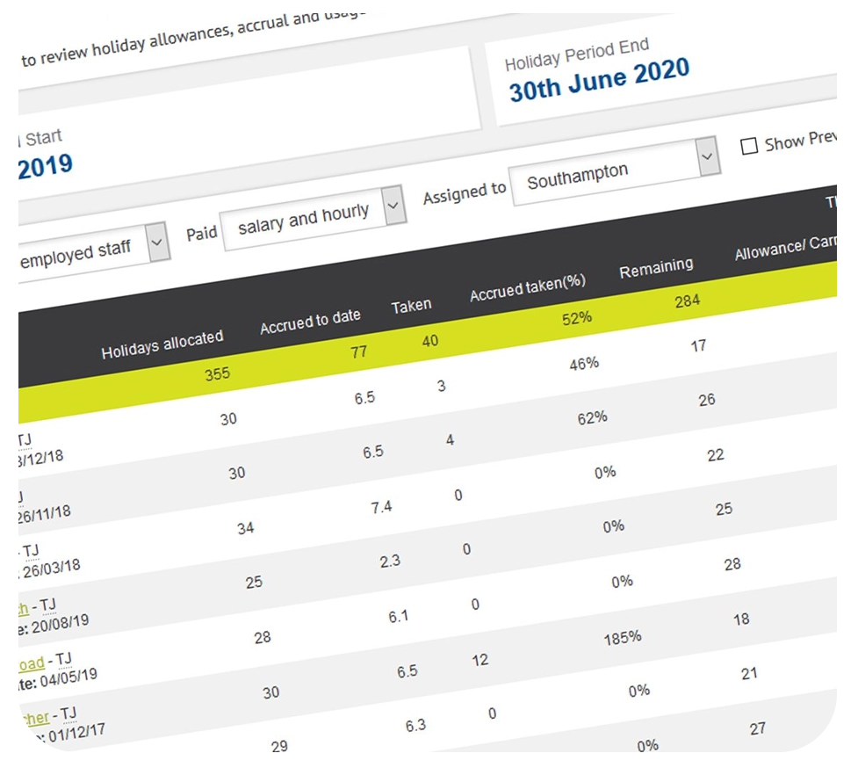Click the 4 taken cell
858x775 pixels.
(450, 440)
